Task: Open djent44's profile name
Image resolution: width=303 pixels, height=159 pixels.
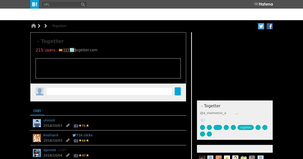Action: 50,150
